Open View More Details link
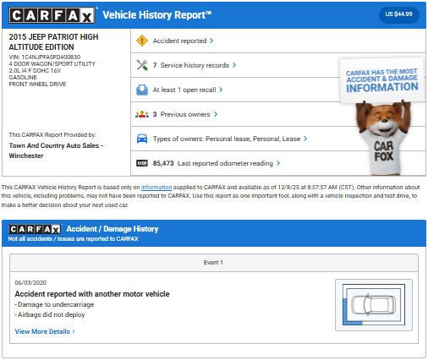This screenshot has width=428, height=360. (42, 331)
